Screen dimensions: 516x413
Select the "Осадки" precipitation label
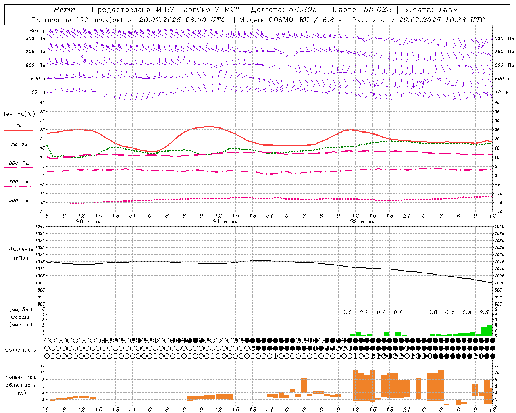click(x=21, y=317)
